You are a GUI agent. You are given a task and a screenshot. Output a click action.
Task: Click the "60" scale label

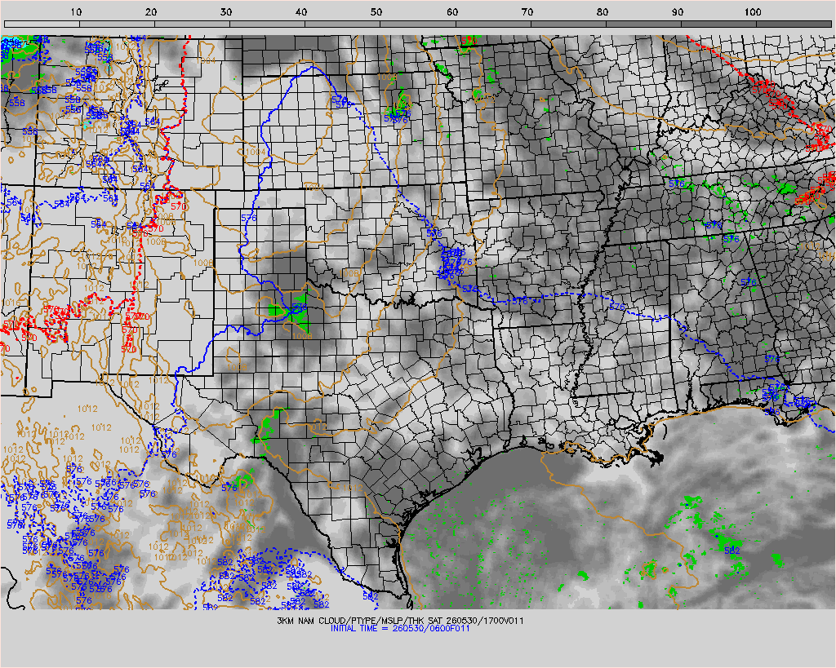pos(451,11)
